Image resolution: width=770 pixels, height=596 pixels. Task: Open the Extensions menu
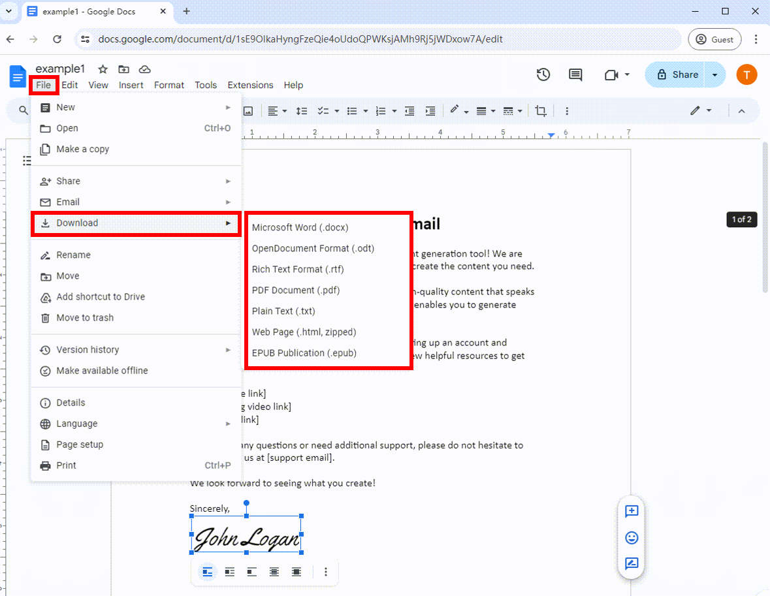pos(250,85)
